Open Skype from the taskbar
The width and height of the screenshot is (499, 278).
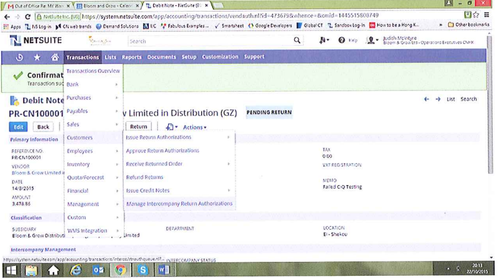(x=143, y=270)
